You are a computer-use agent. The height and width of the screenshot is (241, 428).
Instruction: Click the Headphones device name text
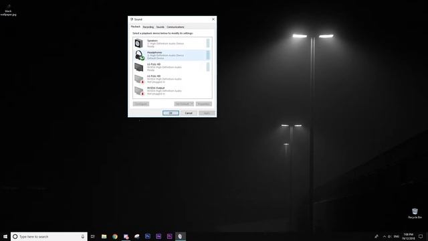tap(154, 52)
